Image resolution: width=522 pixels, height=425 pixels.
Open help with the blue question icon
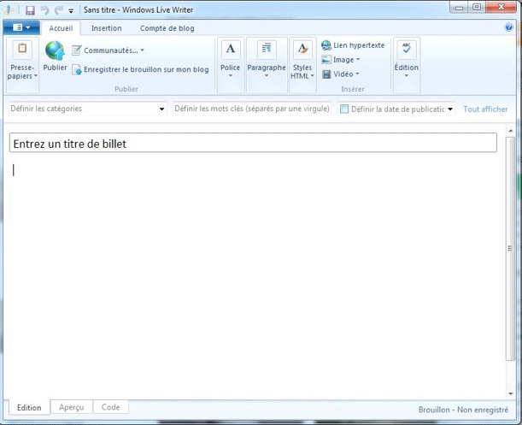click(x=508, y=27)
